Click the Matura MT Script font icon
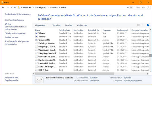152x119 pixels. pyautogui.click(x=36, y=67)
